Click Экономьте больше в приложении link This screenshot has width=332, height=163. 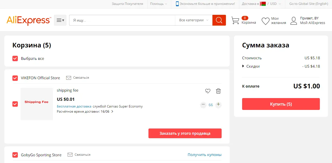click(x=207, y=4)
